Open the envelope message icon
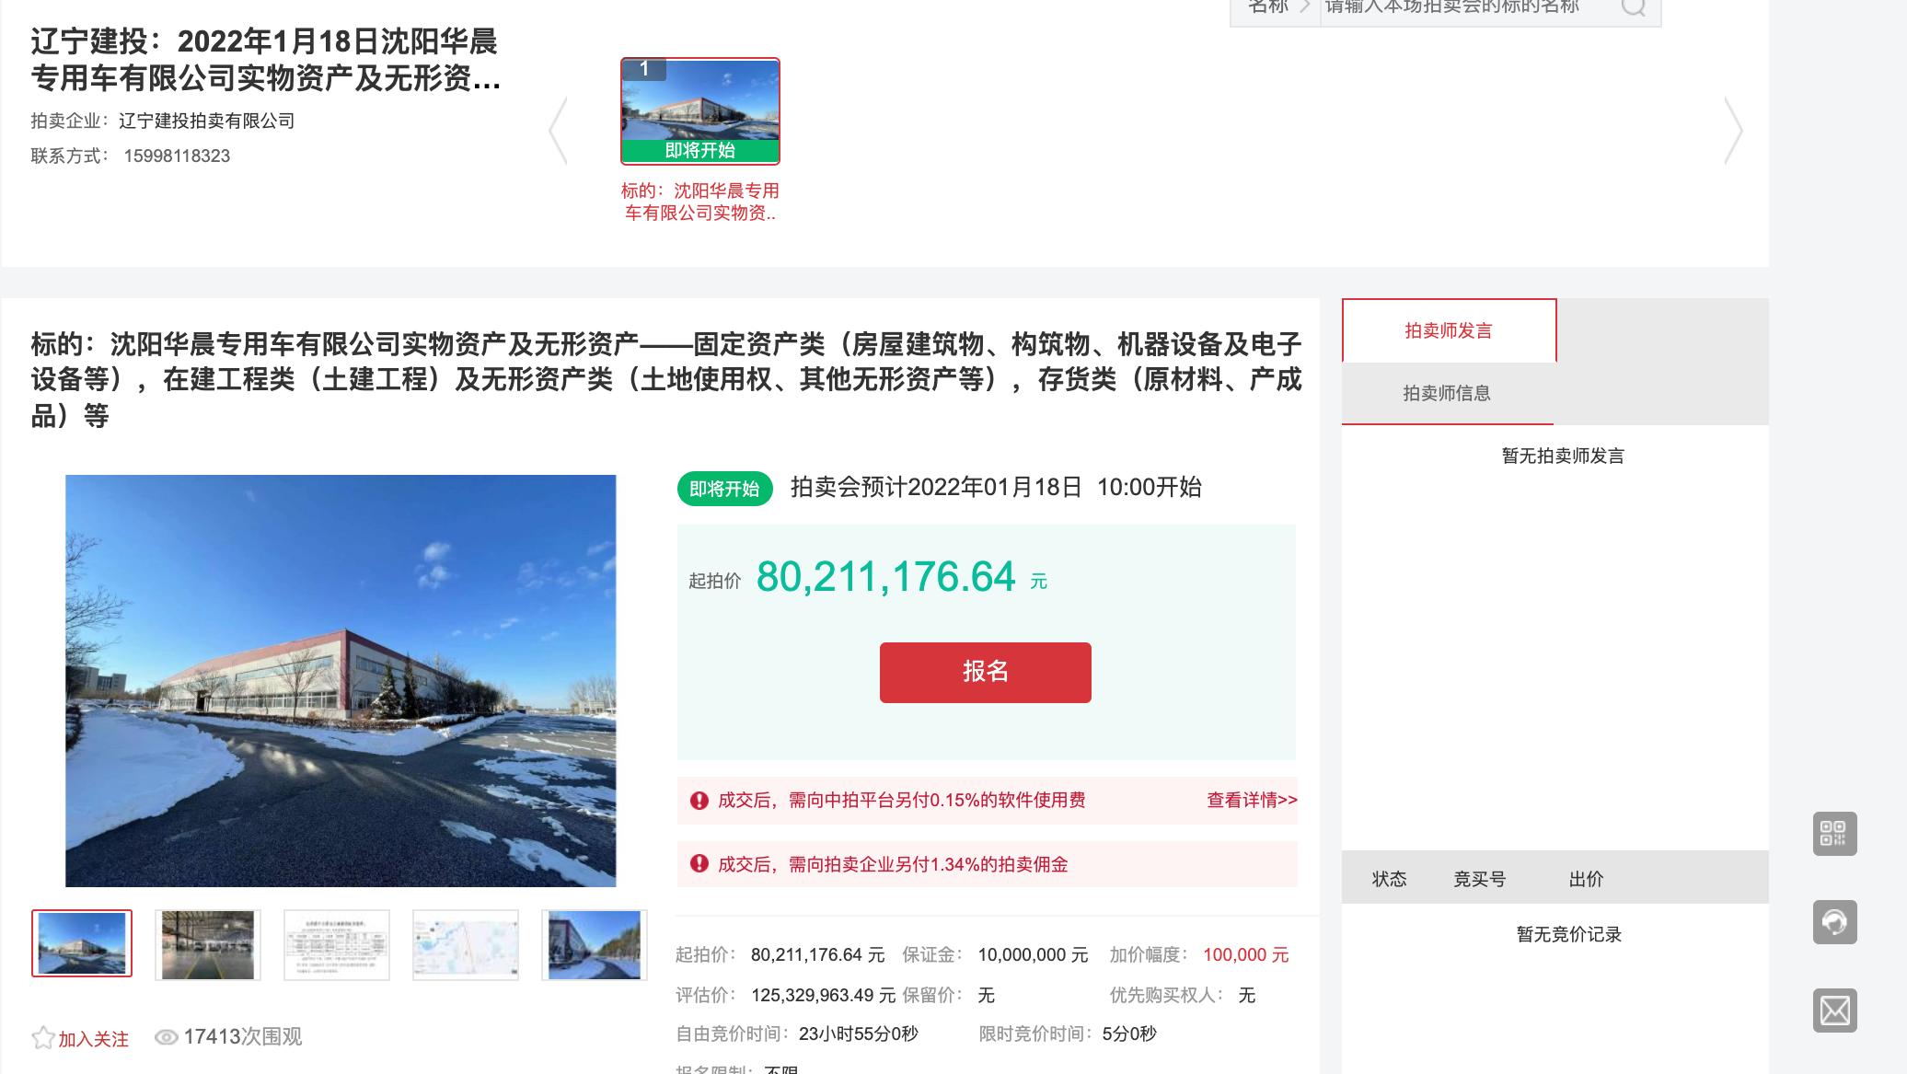The width and height of the screenshot is (1907, 1074). [x=1834, y=1010]
